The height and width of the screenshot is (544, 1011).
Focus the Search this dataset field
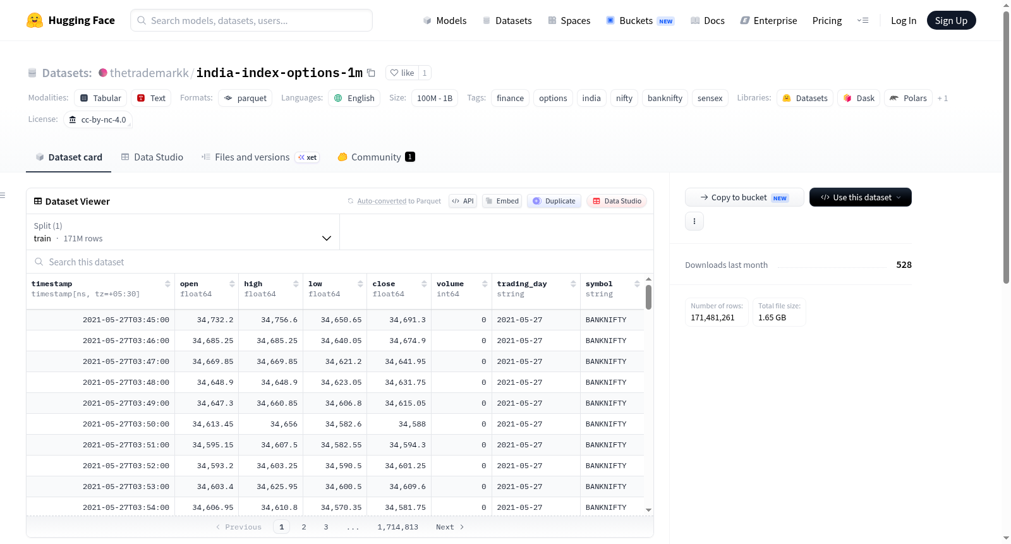click(x=340, y=262)
